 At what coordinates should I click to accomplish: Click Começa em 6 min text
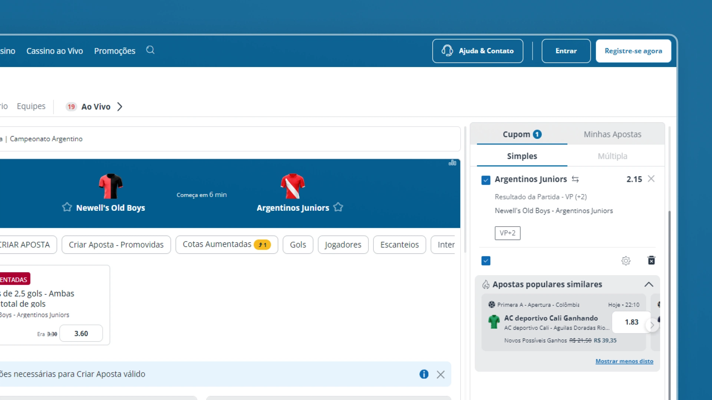click(x=201, y=195)
